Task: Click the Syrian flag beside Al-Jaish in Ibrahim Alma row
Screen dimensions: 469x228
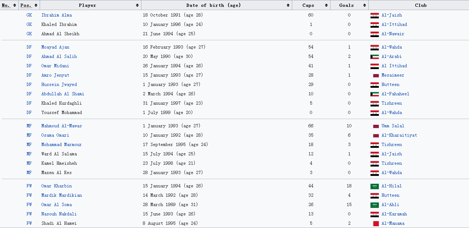Action: point(374,15)
